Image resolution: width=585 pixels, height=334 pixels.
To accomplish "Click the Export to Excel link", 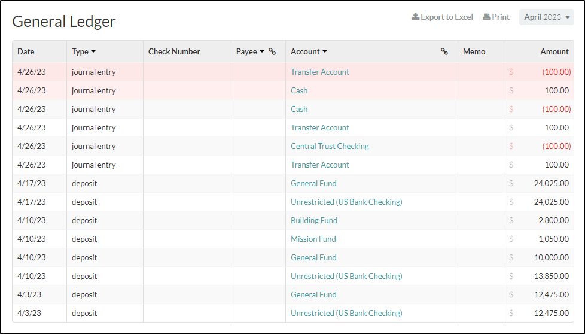I will pyautogui.click(x=442, y=17).
